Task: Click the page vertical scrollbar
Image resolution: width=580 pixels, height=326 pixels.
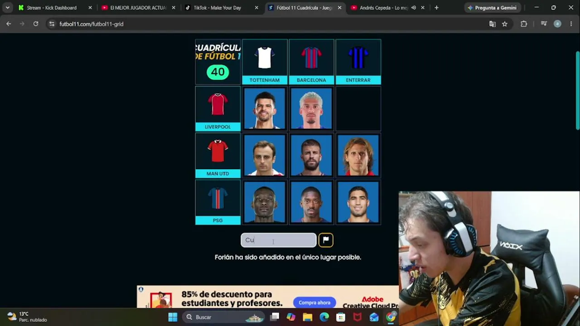Action: (x=577, y=91)
